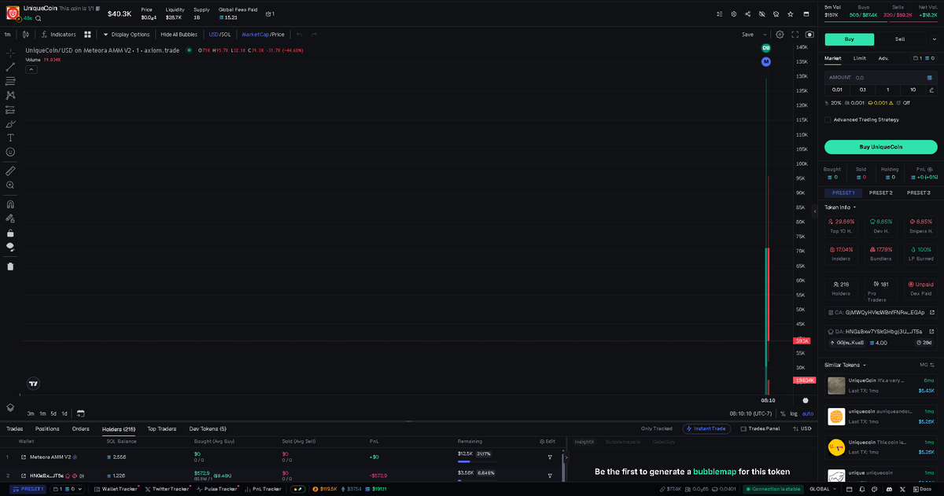This screenshot has width=944, height=496.
Task: Open the Trades tab
Action: pos(14,429)
